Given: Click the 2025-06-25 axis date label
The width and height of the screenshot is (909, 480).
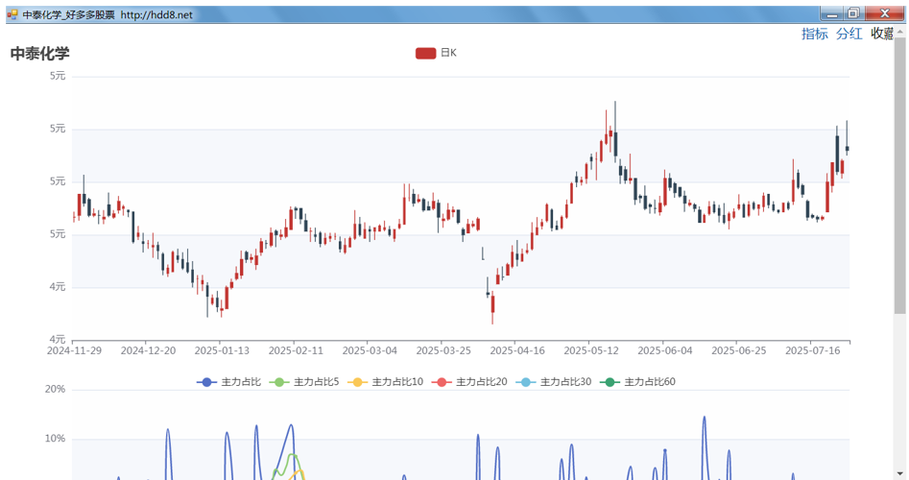Looking at the screenshot, I should [739, 350].
